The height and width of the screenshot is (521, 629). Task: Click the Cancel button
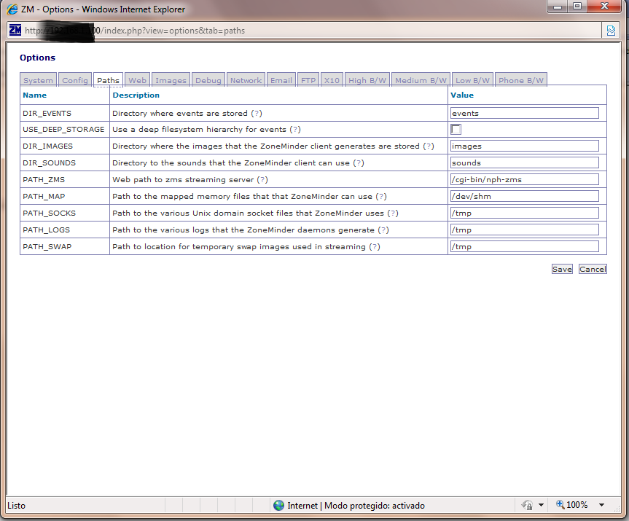[x=593, y=269]
